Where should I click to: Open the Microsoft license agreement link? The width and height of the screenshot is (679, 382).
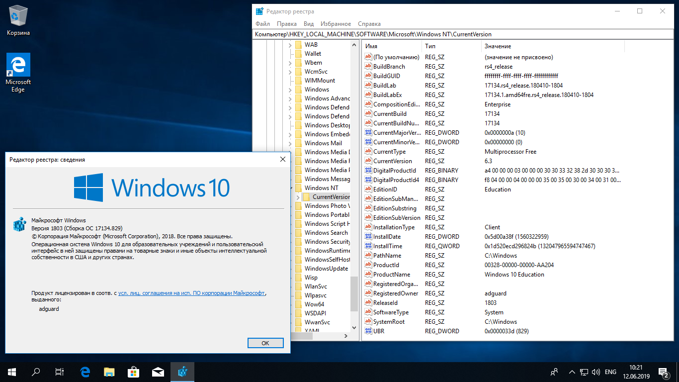coord(192,293)
